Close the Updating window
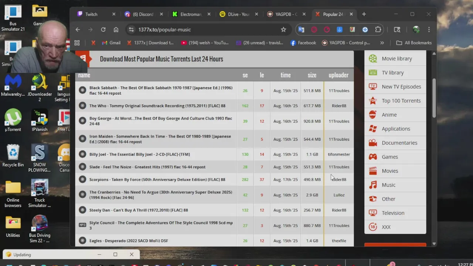This screenshot has height=266, width=473. [132, 255]
